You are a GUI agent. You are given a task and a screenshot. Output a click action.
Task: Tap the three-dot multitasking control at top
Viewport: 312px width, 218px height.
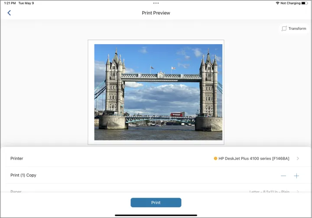pyautogui.click(x=156, y=3)
